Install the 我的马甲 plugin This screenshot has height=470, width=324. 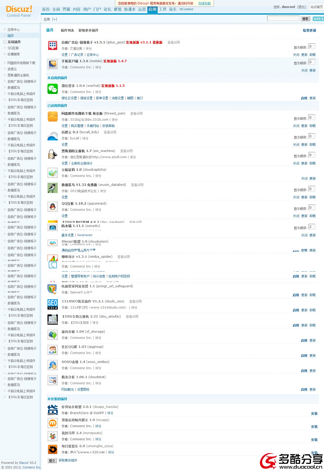click(314, 440)
